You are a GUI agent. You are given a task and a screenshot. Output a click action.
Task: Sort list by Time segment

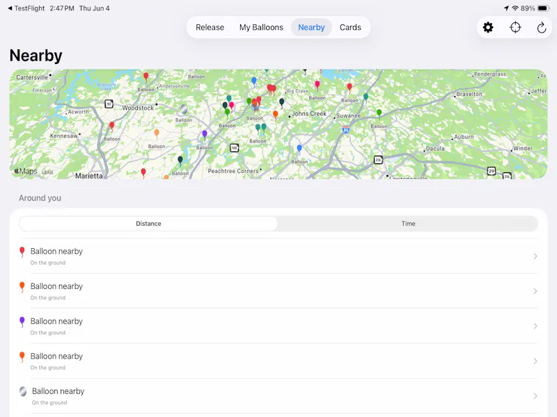tap(408, 224)
